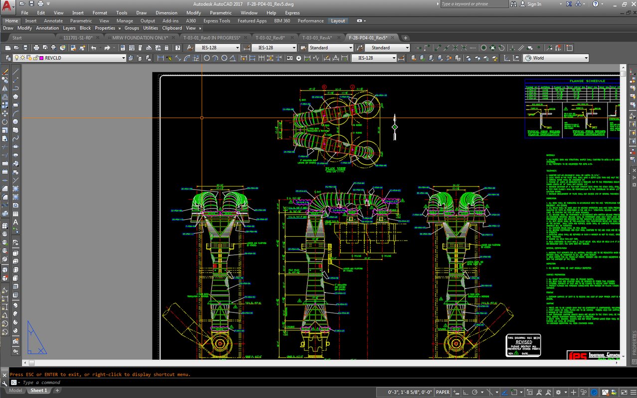Screen dimensions: 637x398
Task: Open the Format menu
Action: [100, 13]
